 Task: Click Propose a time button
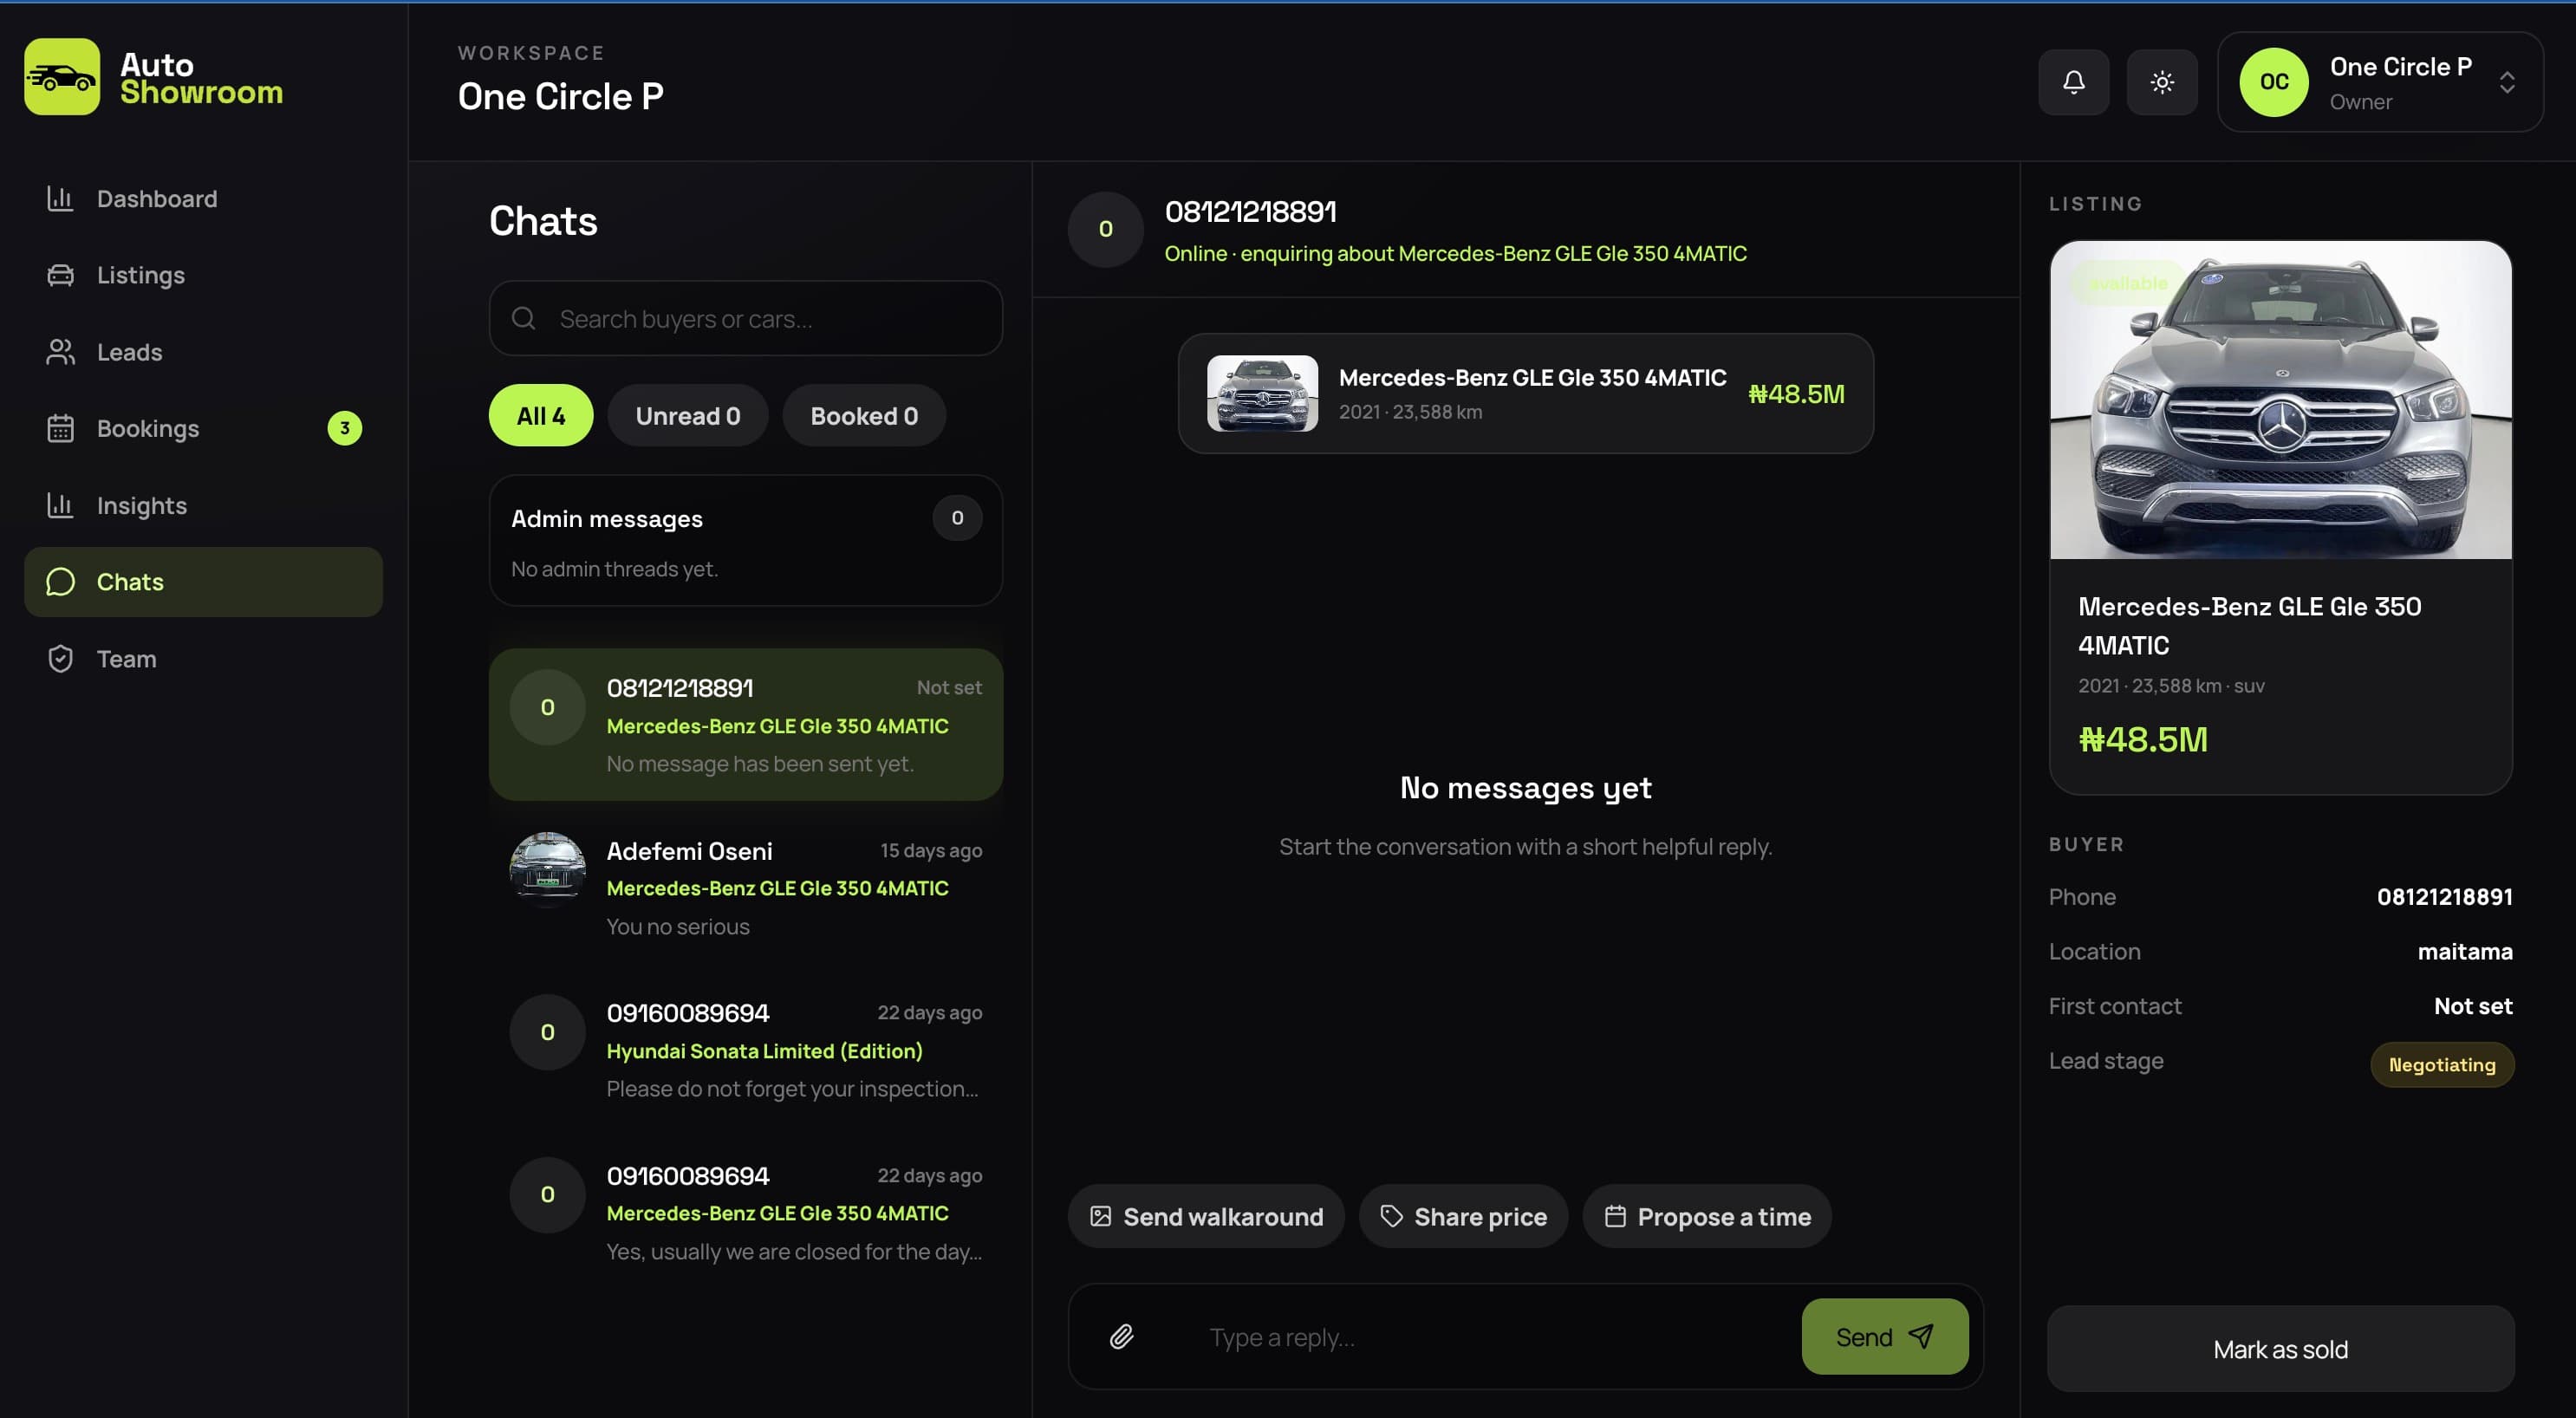tap(1707, 1216)
